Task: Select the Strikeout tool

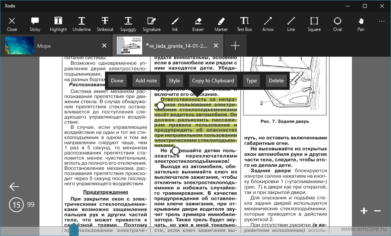Action: click(x=105, y=24)
